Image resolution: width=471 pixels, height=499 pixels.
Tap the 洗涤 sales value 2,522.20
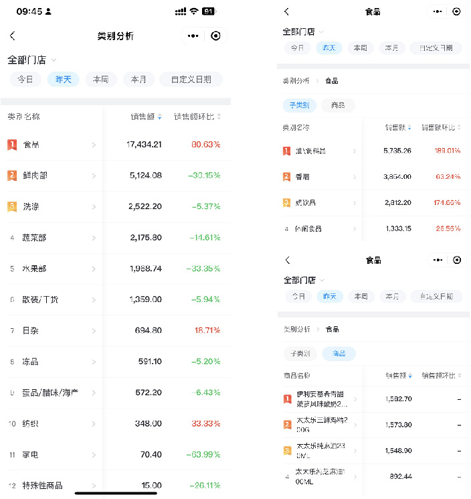145,206
